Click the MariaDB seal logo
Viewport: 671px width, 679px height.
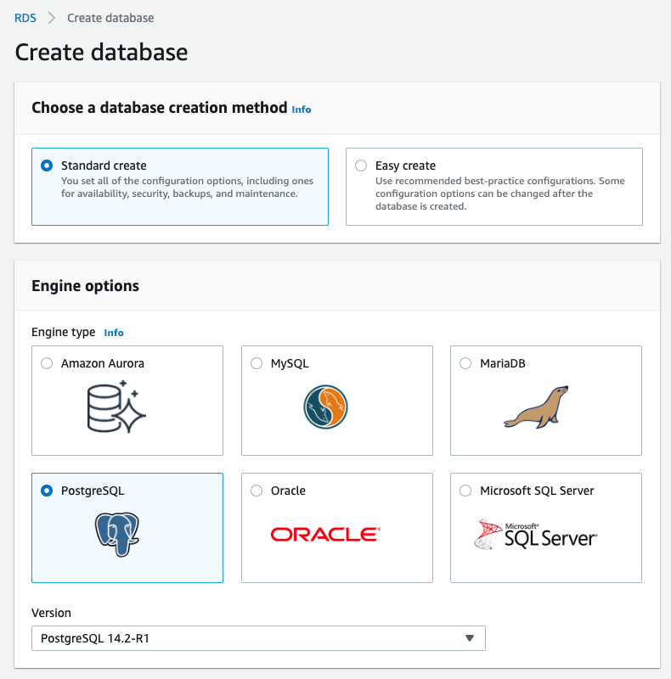point(535,407)
